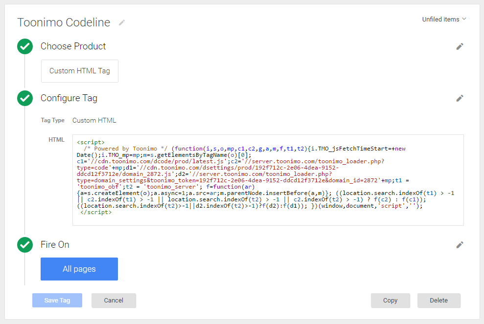The width and height of the screenshot is (484, 324).
Task: Click the Fire On edit pencil
Action: (x=460, y=245)
